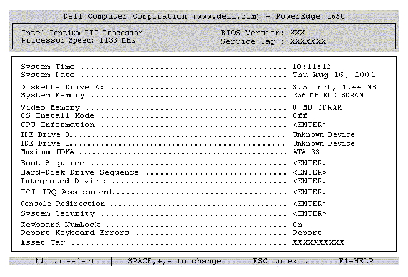Open CPU Information submenu
Viewport: 408px width, 277px height.
(309, 125)
